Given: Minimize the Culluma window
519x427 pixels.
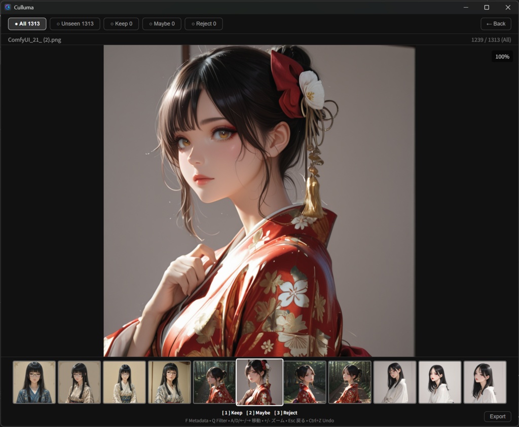Looking at the screenshot, I should pyautogui.click(x=466, y=7).
